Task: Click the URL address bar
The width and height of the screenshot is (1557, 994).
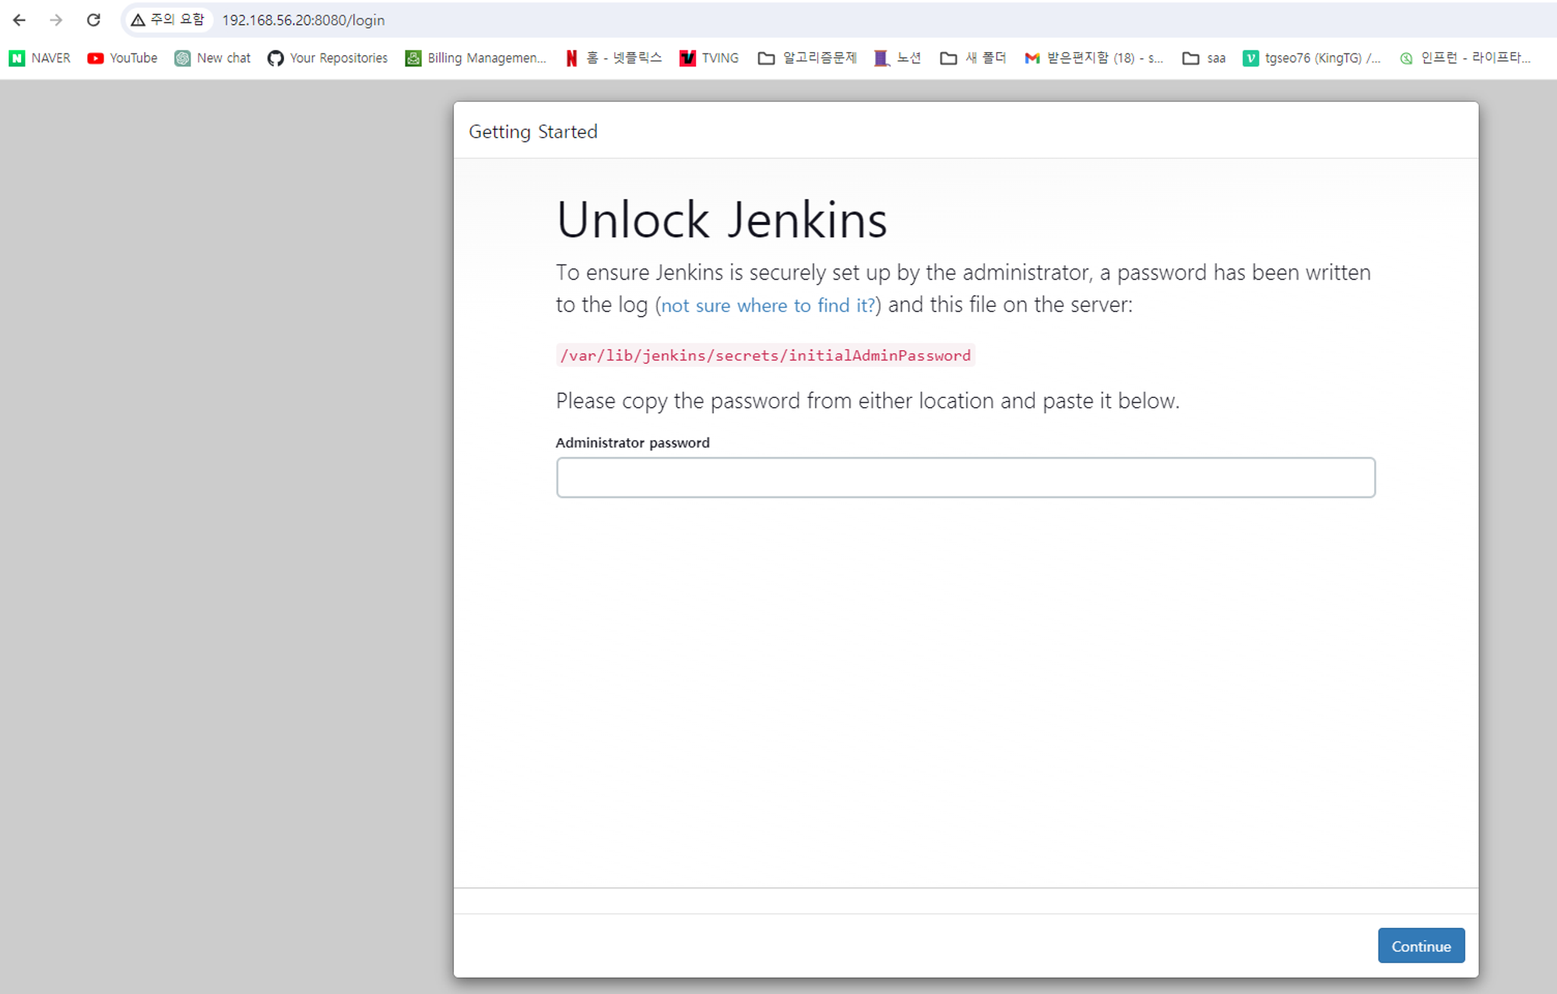Action: pyautogui.click(x=856, y=20)
